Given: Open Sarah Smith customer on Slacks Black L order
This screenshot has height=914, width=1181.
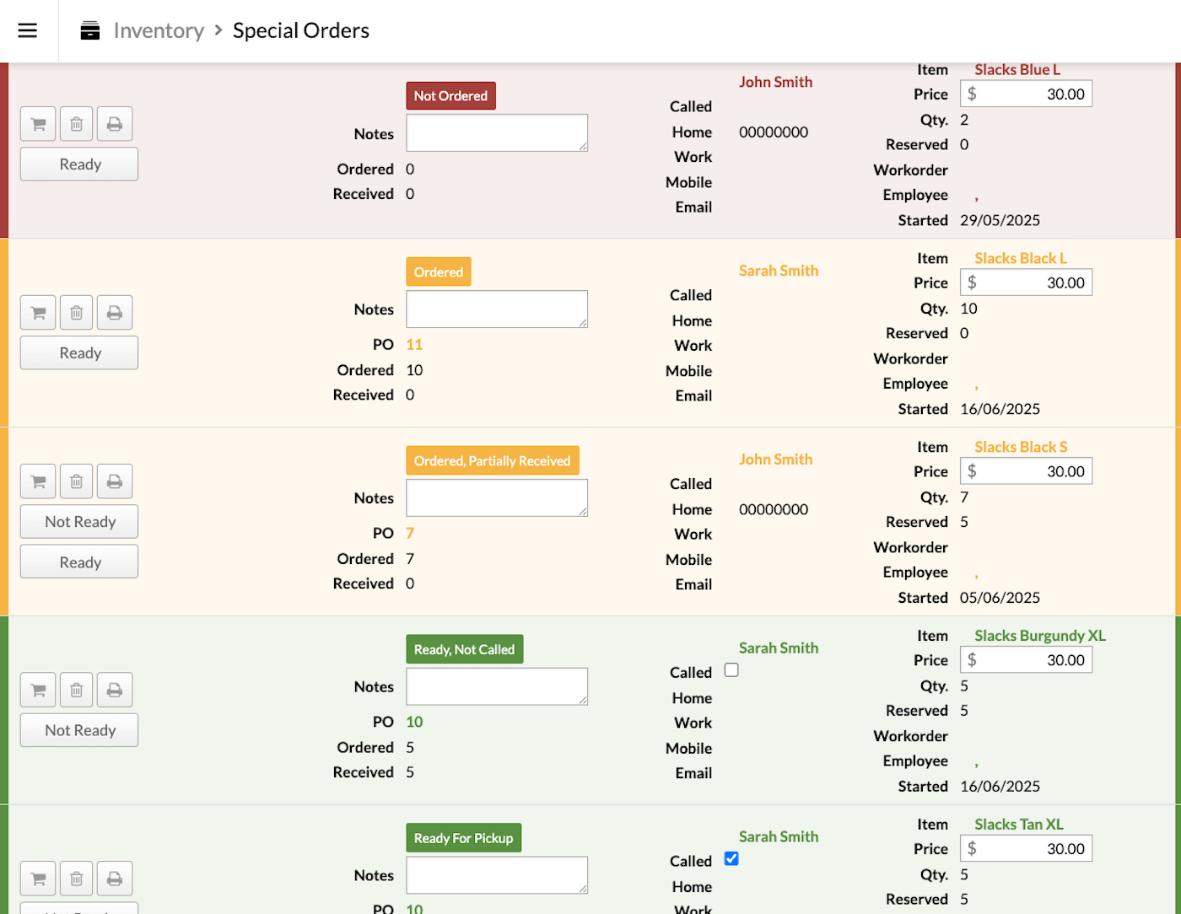Looking at the screenshot, I should 779,271.
